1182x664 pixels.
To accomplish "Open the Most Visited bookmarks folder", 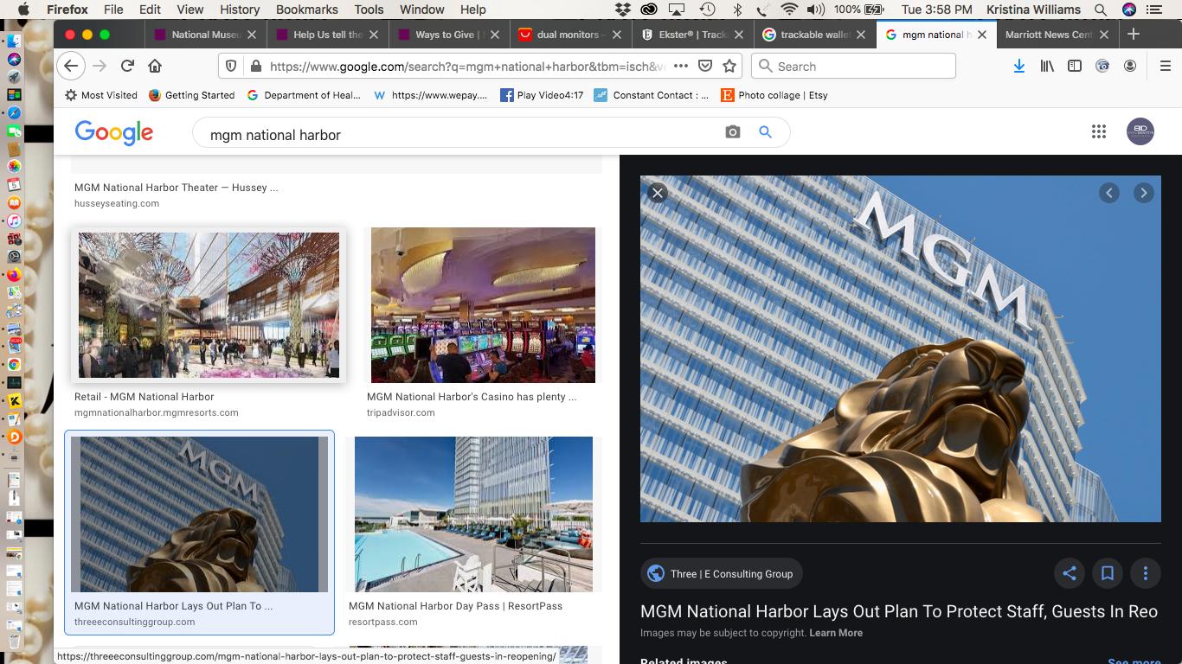I will (x=101, y=95).
